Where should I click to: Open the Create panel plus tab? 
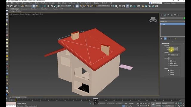[x=161, y=15]
